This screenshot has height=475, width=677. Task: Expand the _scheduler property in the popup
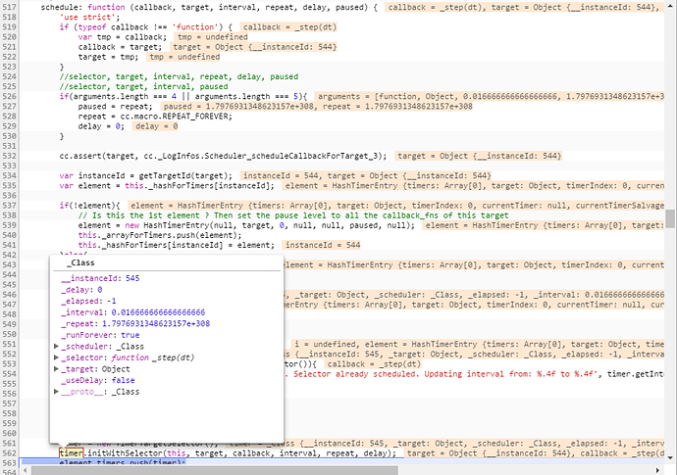56,346
